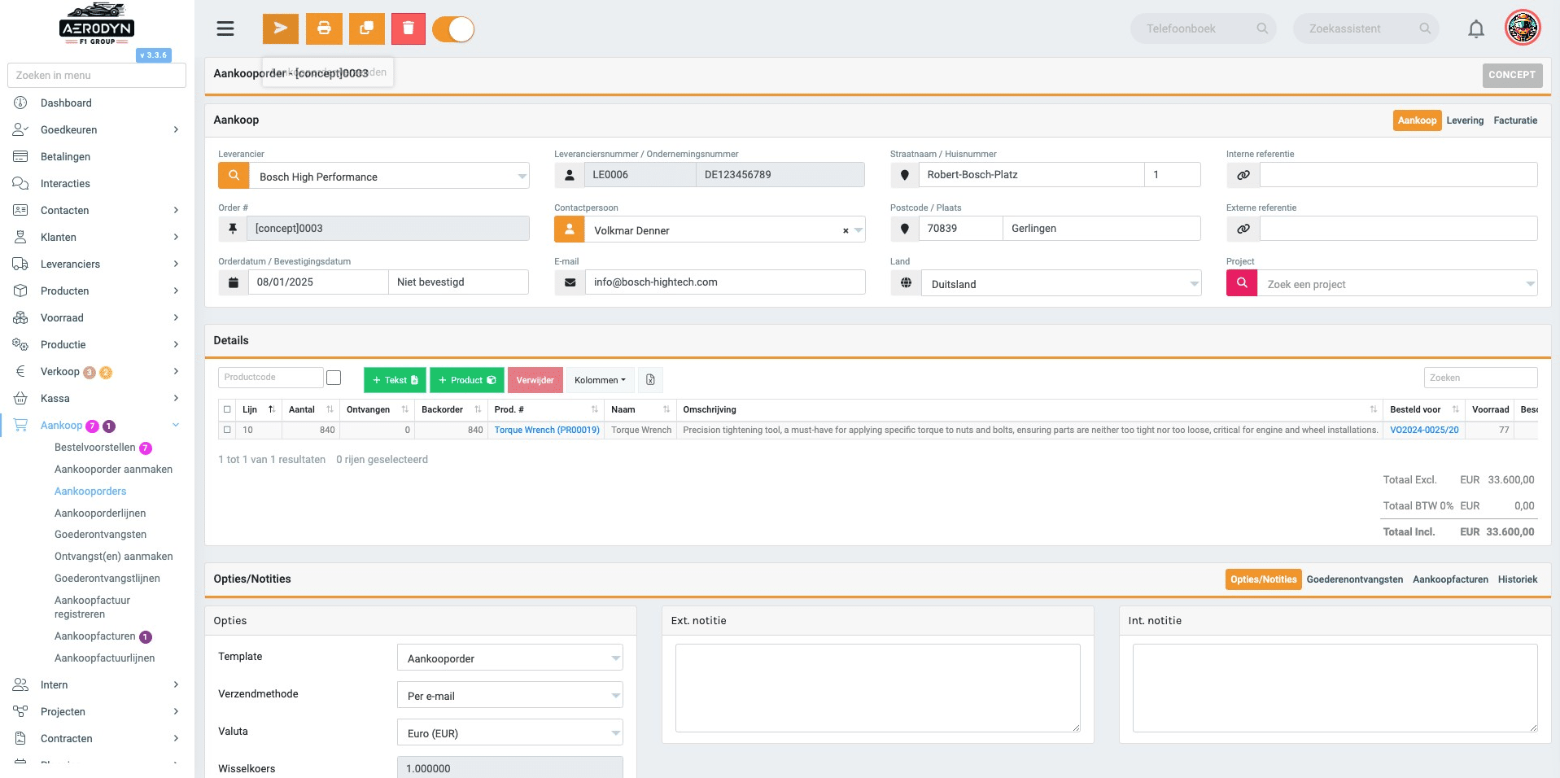Switch to the Levering tab
1560x778 pixels.
1465,120
